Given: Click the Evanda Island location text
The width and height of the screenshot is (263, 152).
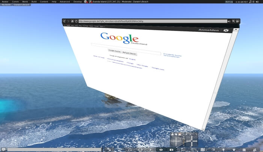Looking at the screenshot, I should (121, 1).
